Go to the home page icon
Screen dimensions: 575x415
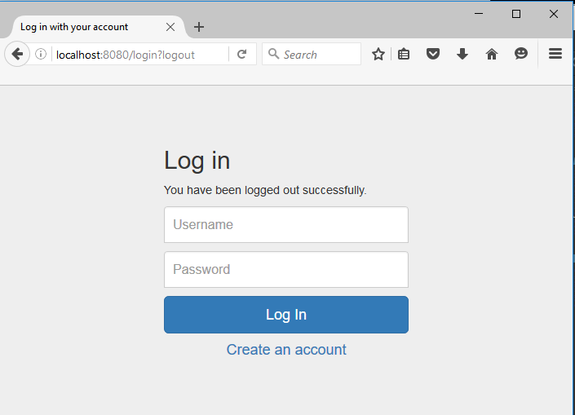492,55
